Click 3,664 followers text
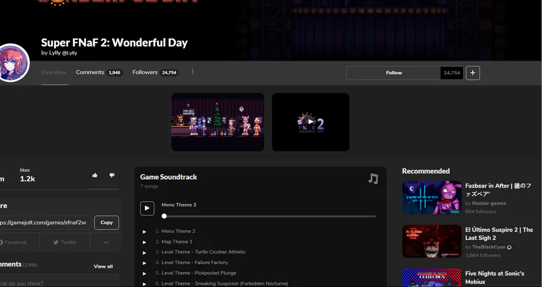This screenshot has height=287, width=542. pyautogui.click(x=482, y=256)
